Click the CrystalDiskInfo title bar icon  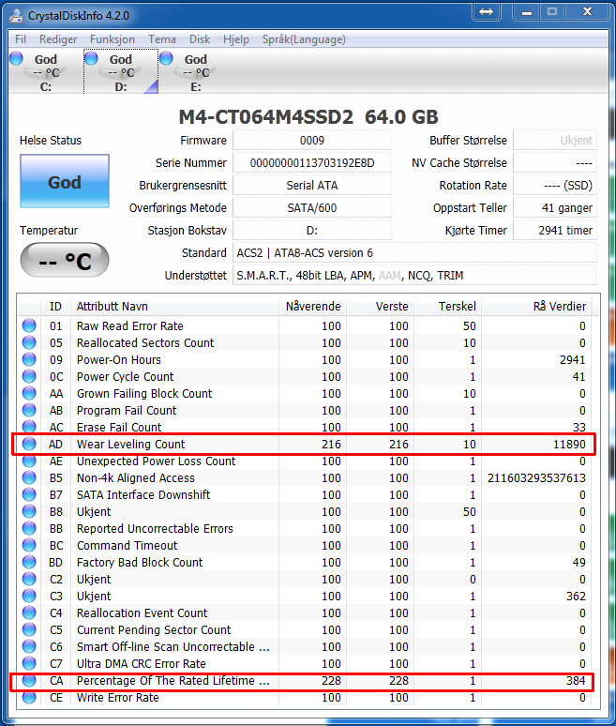point(16,15)
